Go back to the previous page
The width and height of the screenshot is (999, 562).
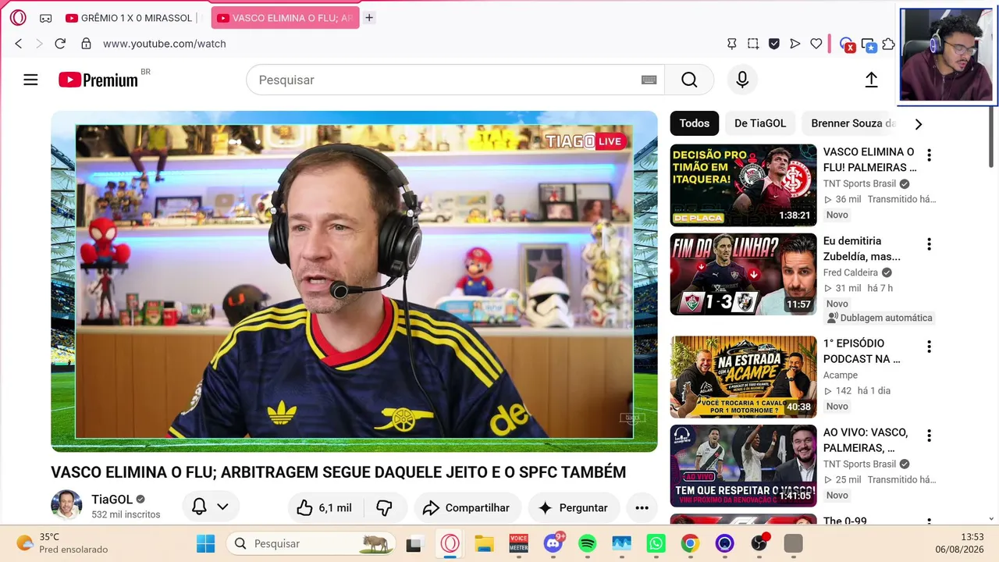(19, 44)
